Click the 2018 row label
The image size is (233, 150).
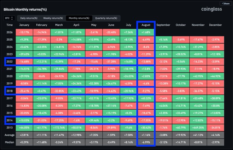pyautogui.click(x=10, y=91)
